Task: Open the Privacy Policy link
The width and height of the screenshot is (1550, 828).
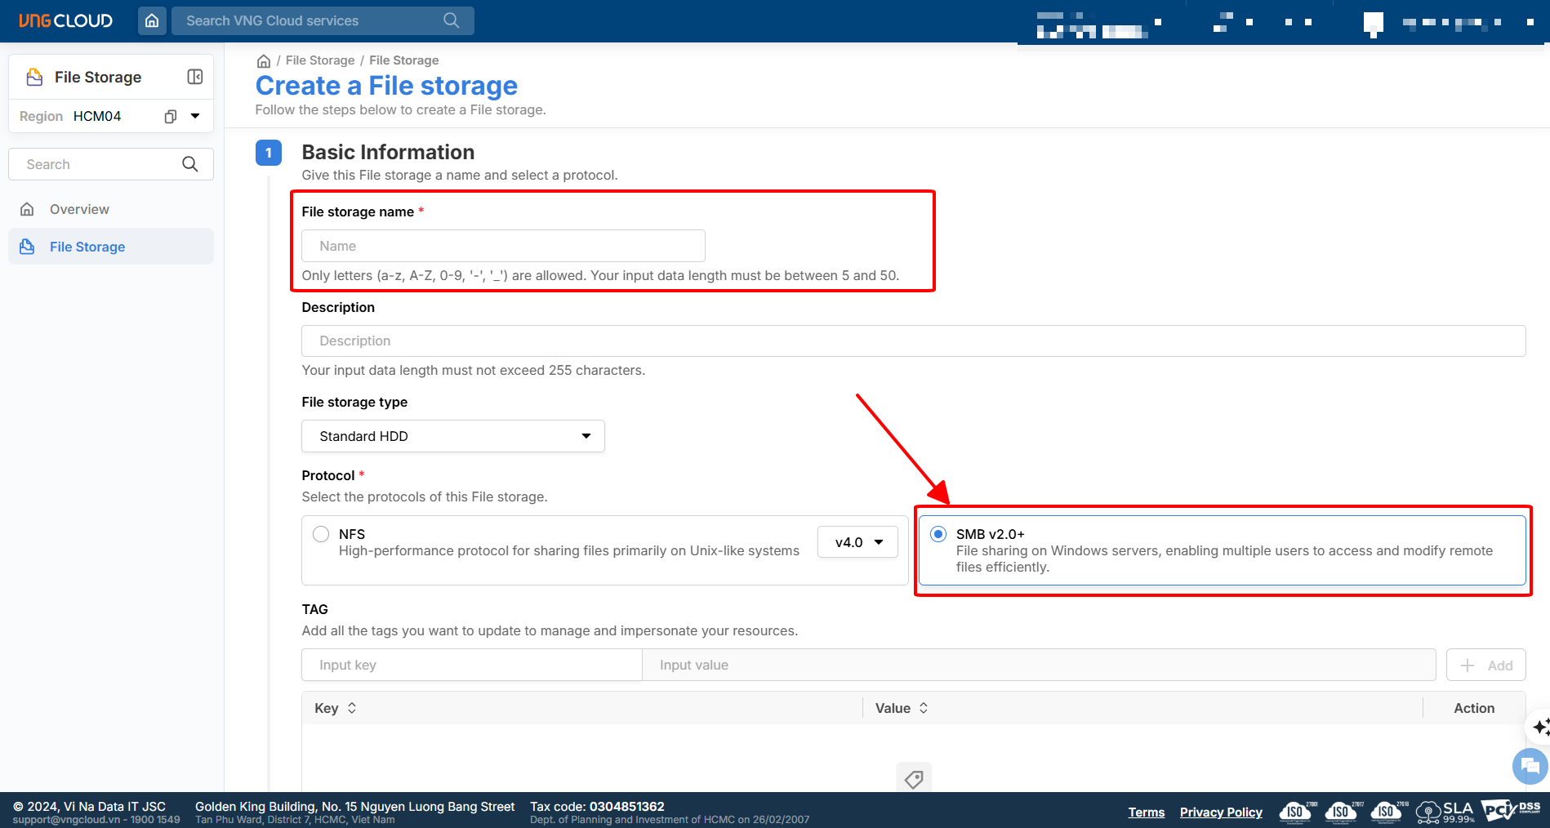Action: point(1221,812)
